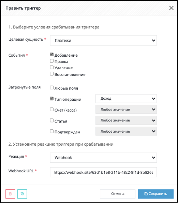Click the Отмена button
This screenshot has width=178, height=203.
click(118, 194)
